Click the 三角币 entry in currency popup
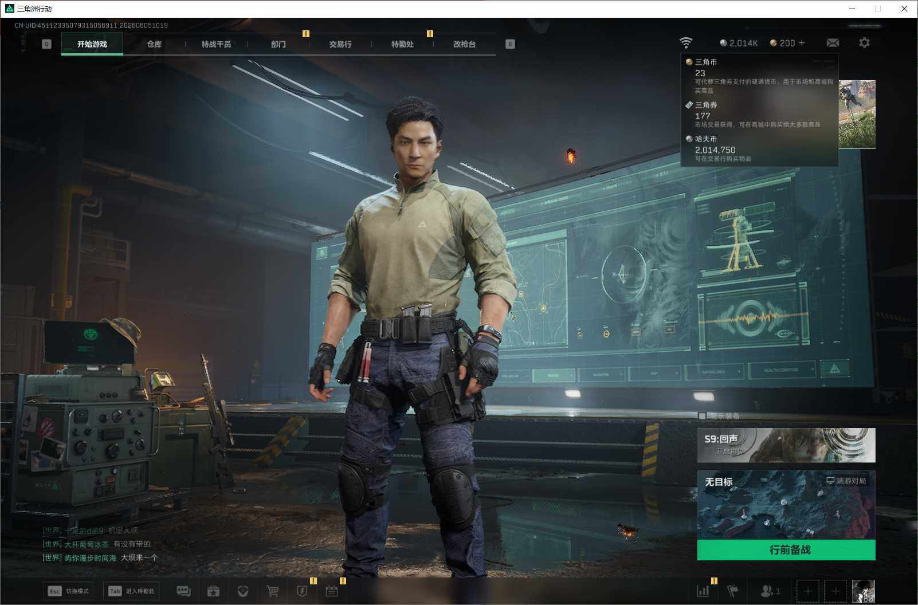Screen dimensions: 918x605 tap(759, 76)
